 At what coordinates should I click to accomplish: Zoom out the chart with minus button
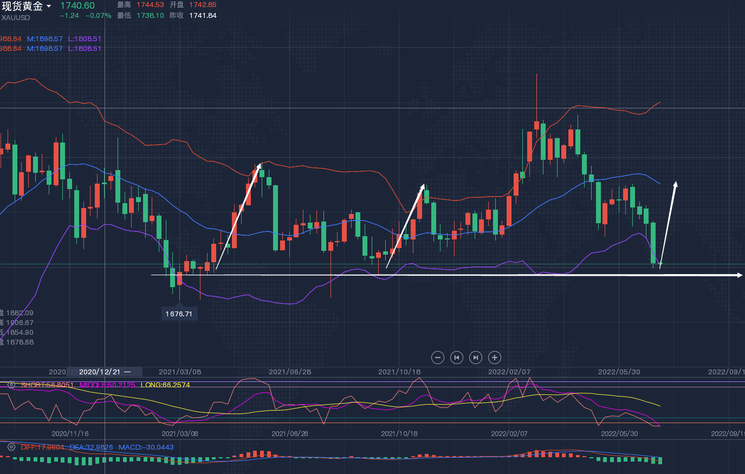[438, 358]
